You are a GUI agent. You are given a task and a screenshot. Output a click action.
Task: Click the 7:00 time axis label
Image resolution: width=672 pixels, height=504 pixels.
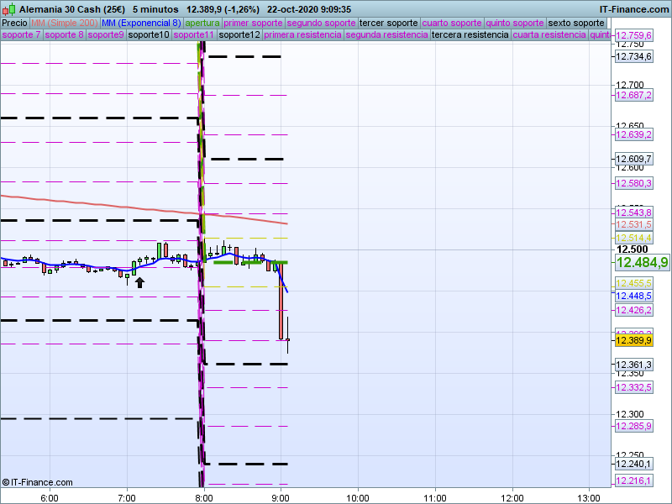[127, 498]
